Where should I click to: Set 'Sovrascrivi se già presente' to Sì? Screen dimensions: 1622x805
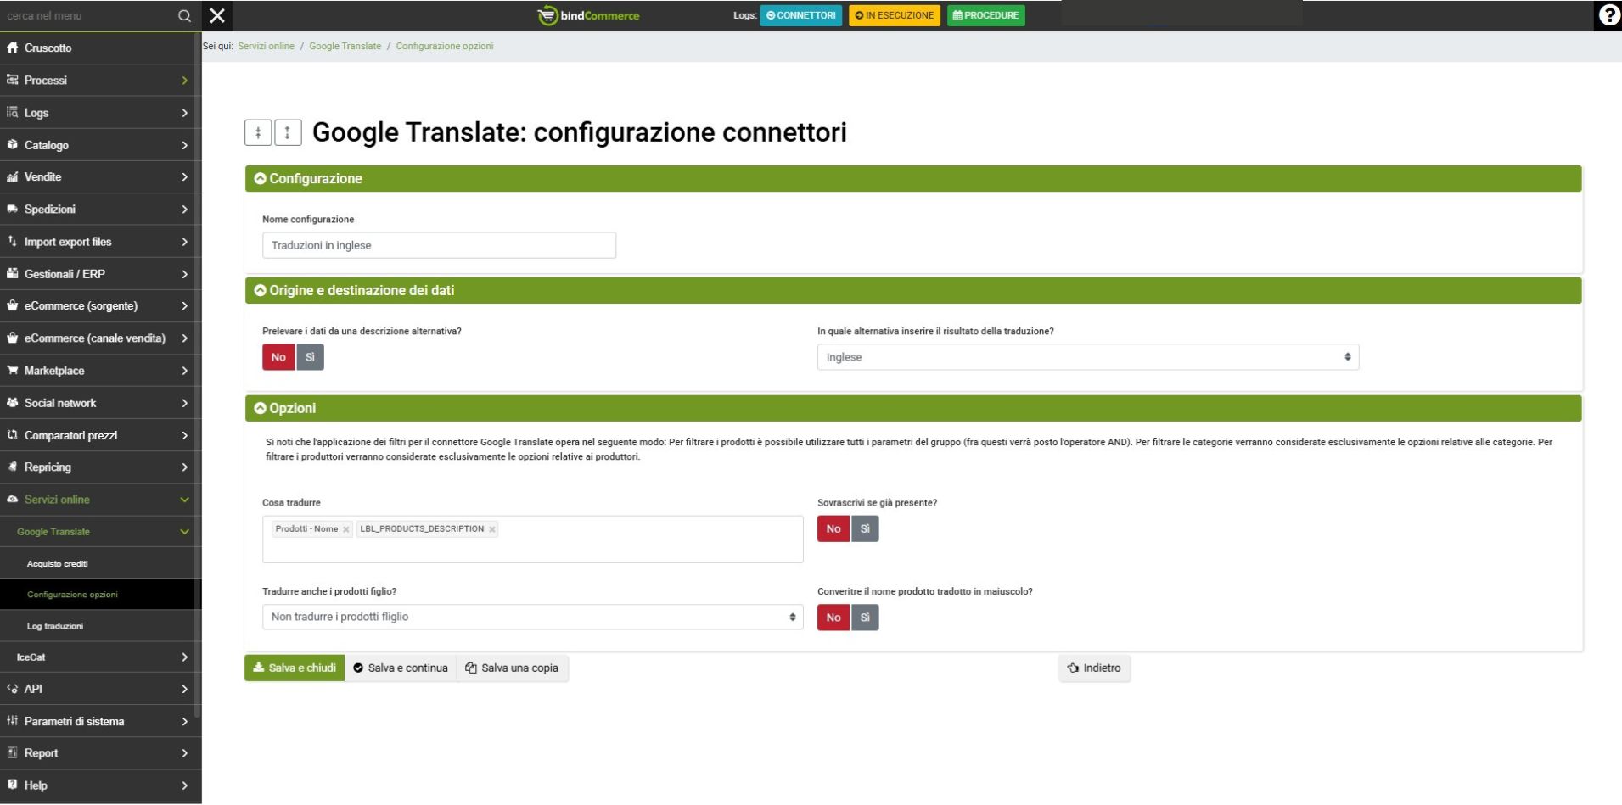pos(865,528)
